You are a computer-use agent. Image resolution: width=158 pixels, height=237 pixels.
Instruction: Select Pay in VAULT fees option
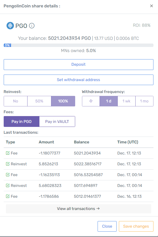57,121
